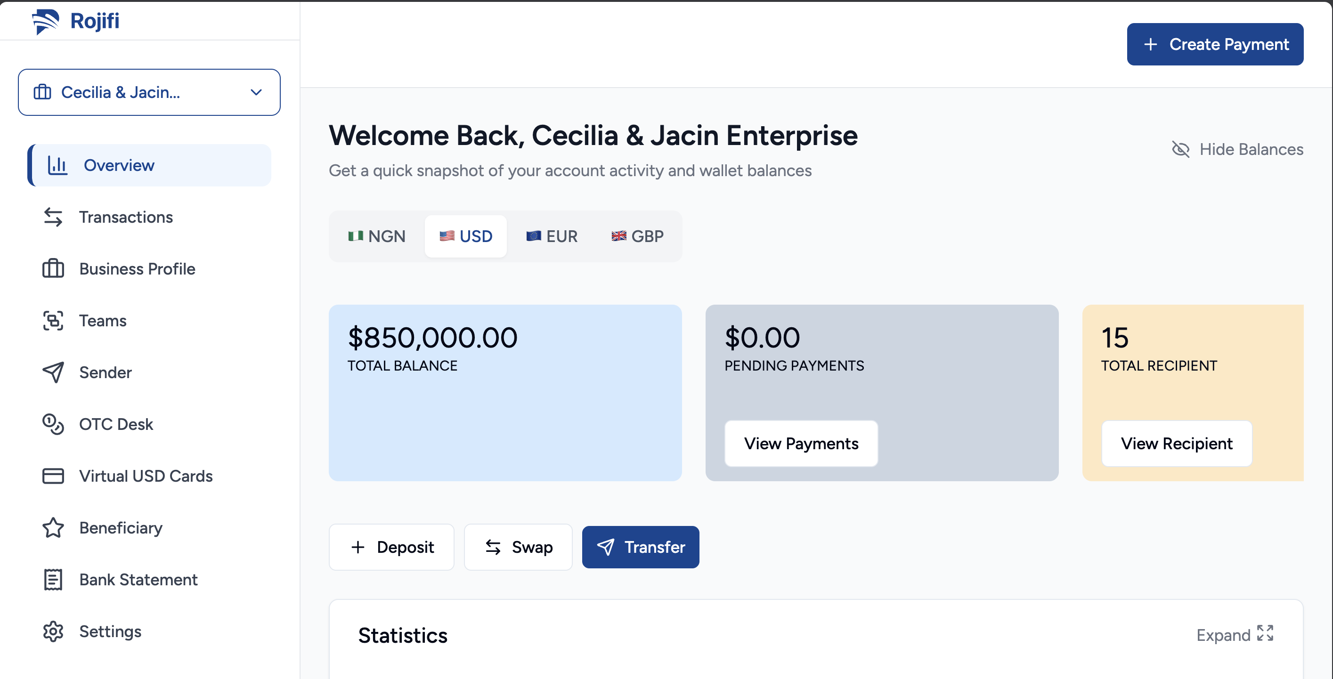
Task: Switch to the NGN currency tab
Action: tap(376, 236)
